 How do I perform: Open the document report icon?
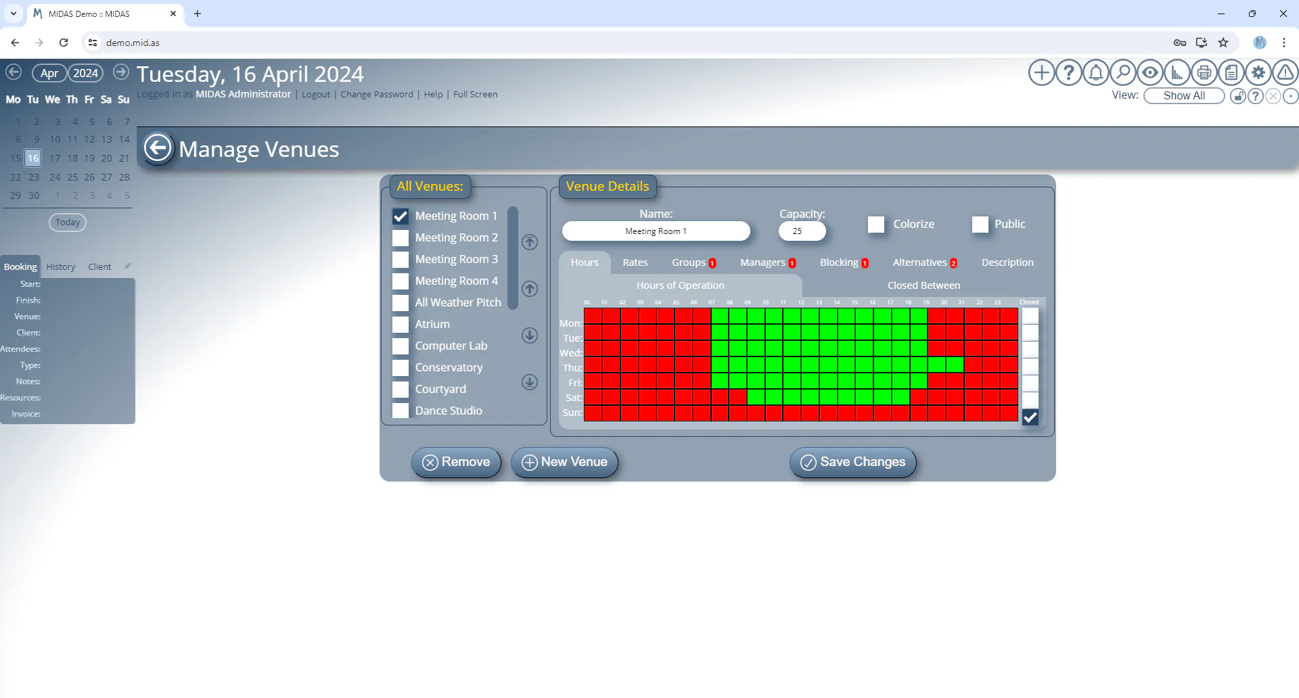(1231, 72)
